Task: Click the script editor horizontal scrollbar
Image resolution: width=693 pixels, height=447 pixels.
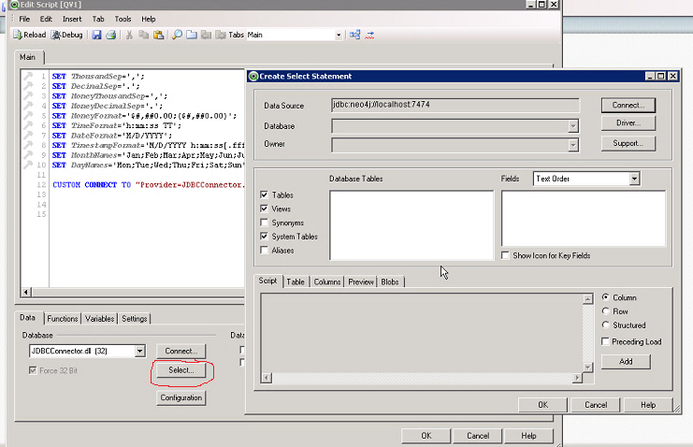Action: pos(131,293)
